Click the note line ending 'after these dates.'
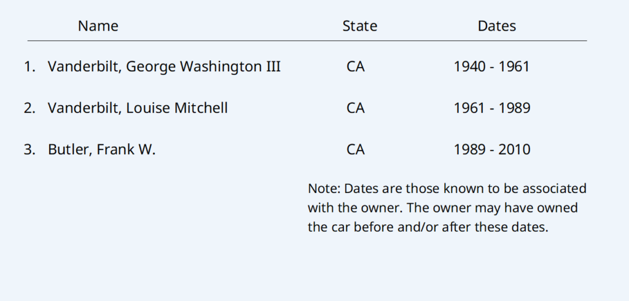 point(427,227)
